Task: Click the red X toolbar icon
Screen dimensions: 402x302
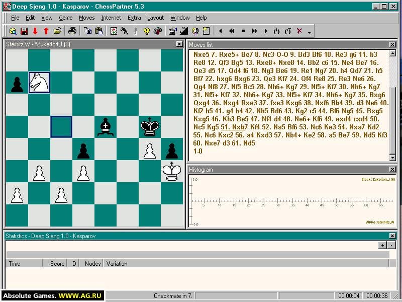Action: point(299,31)
